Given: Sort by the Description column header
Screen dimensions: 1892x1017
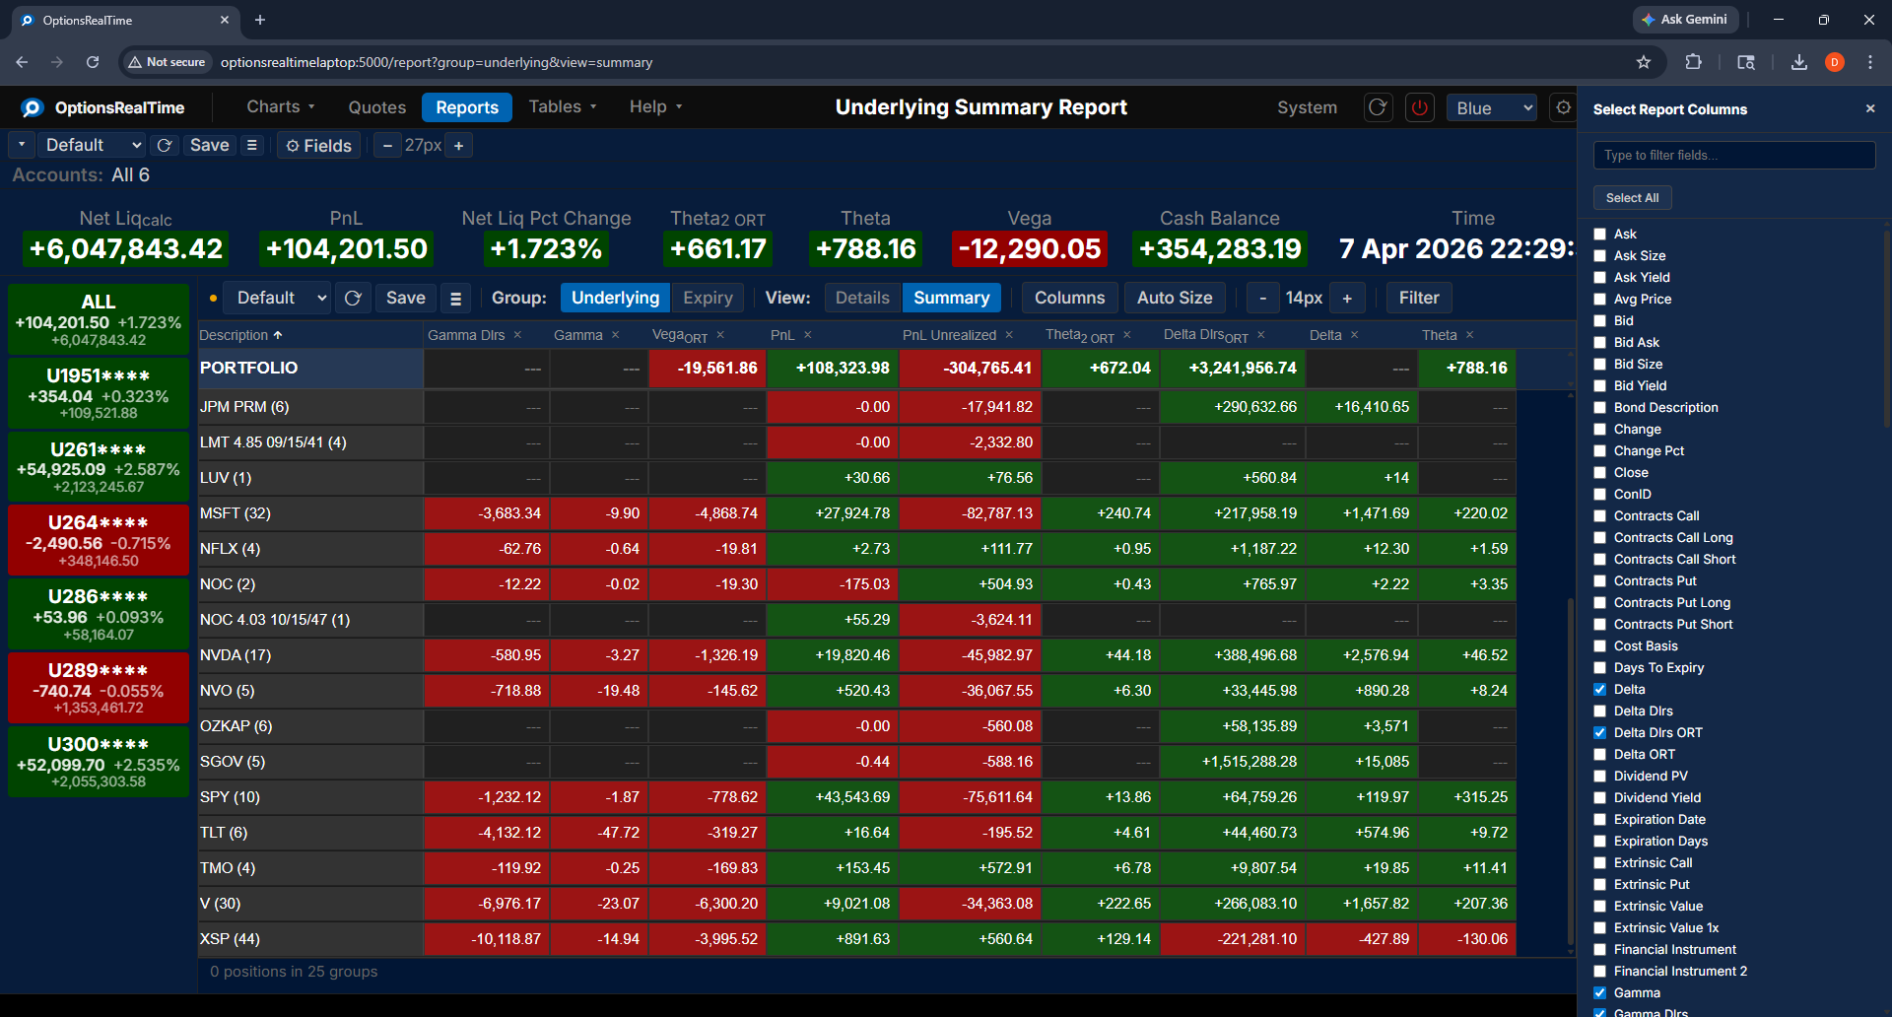Looking at the screenshot, I should click(x=240, y=335).
